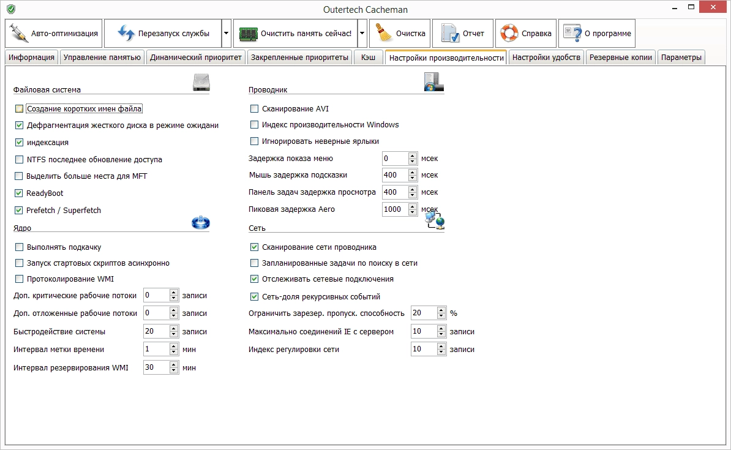The width and height of the screenshot is (731, 450).
Task: Click stepper for Доп. отложенные рабочие потоки
Action: click(x=174, y=313)
